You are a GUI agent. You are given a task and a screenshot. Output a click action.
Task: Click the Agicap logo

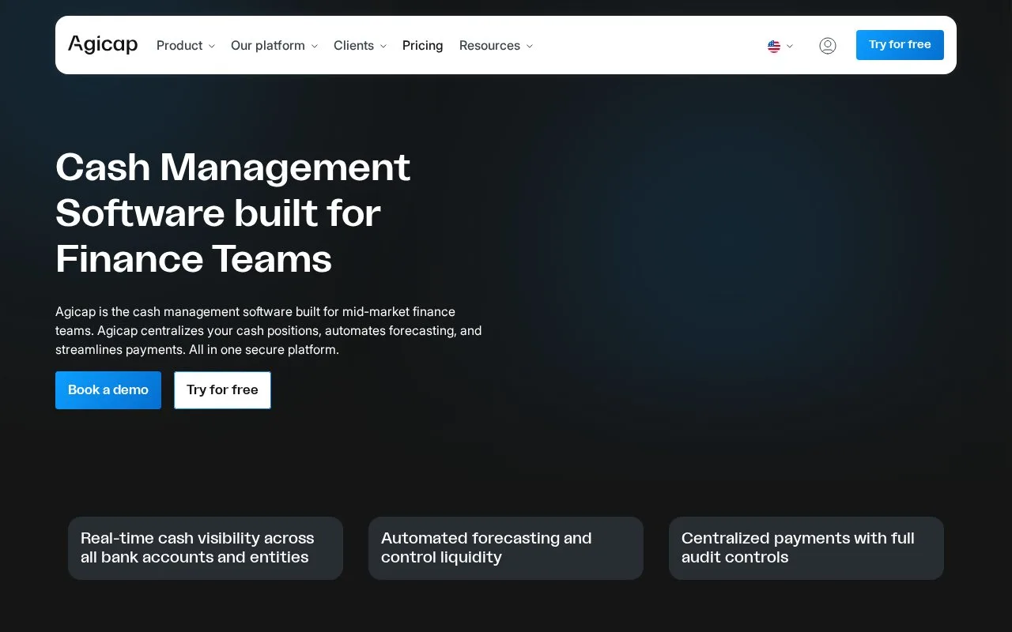pos(103,45)
